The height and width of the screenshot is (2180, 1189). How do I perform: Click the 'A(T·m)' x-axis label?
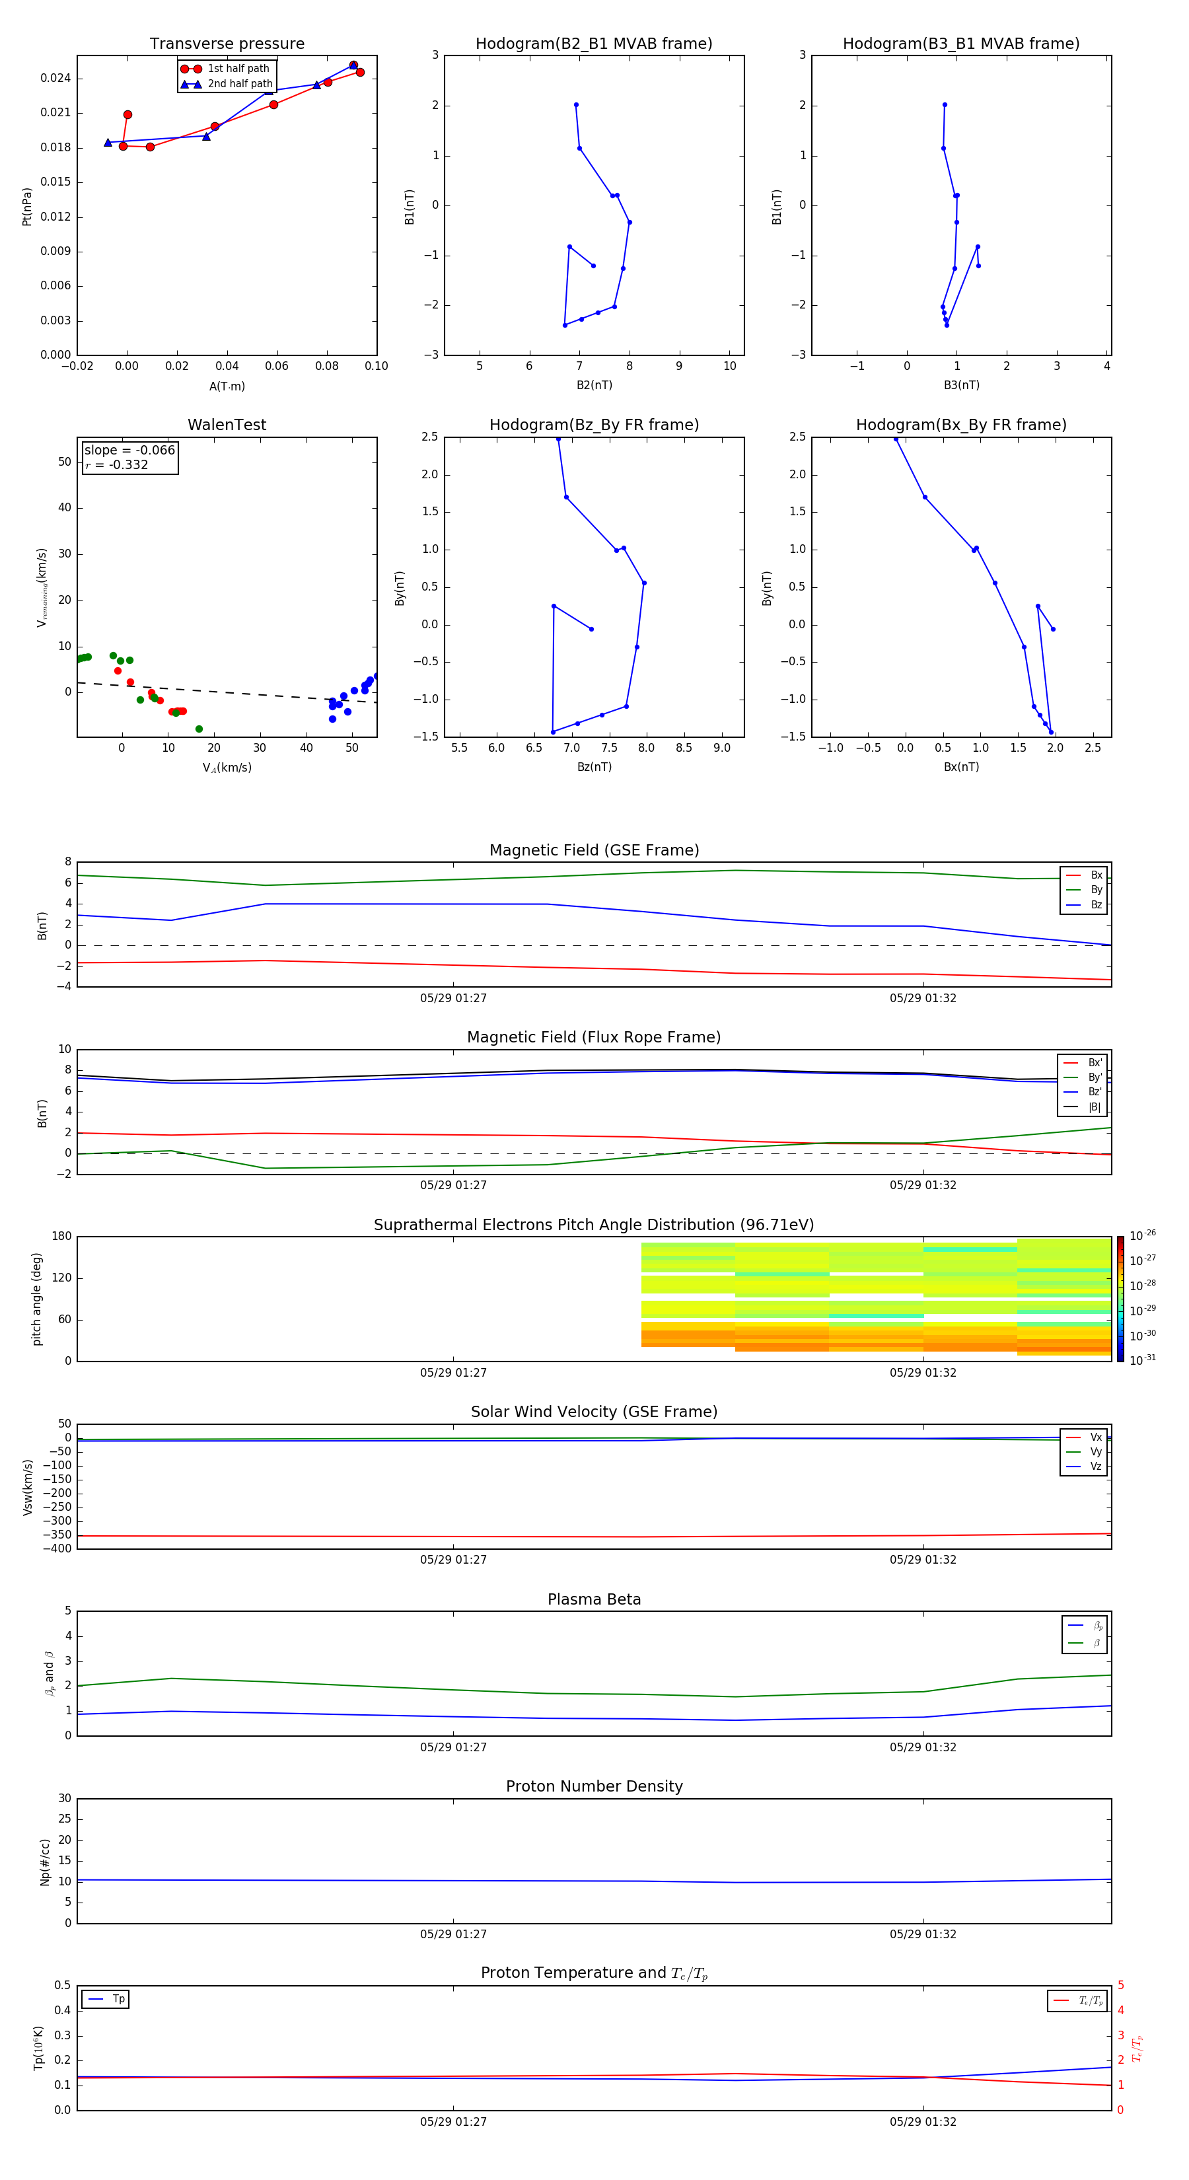pyautogui.click(x=227, y=386)
